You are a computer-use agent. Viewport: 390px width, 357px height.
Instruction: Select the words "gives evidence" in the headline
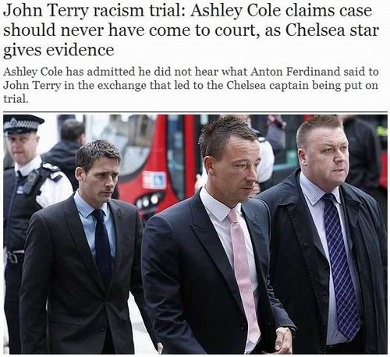point(58,49)
